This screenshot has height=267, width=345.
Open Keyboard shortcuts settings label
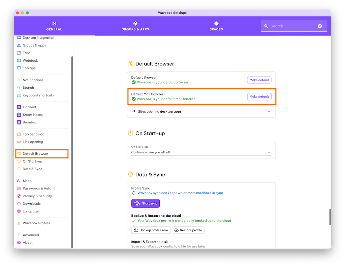38,95
